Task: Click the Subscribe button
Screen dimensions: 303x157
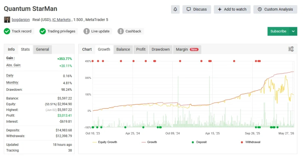Action: (278, 31)
